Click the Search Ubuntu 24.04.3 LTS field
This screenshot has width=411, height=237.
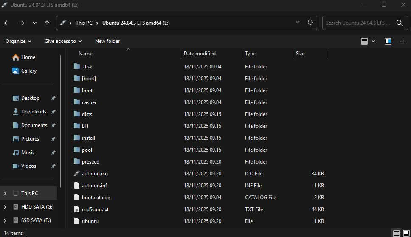(358, 23)
